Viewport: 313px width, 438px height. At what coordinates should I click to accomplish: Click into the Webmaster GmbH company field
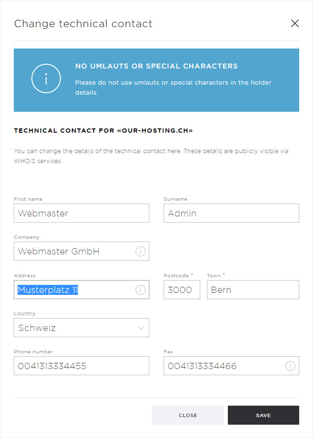click(82, 251)
